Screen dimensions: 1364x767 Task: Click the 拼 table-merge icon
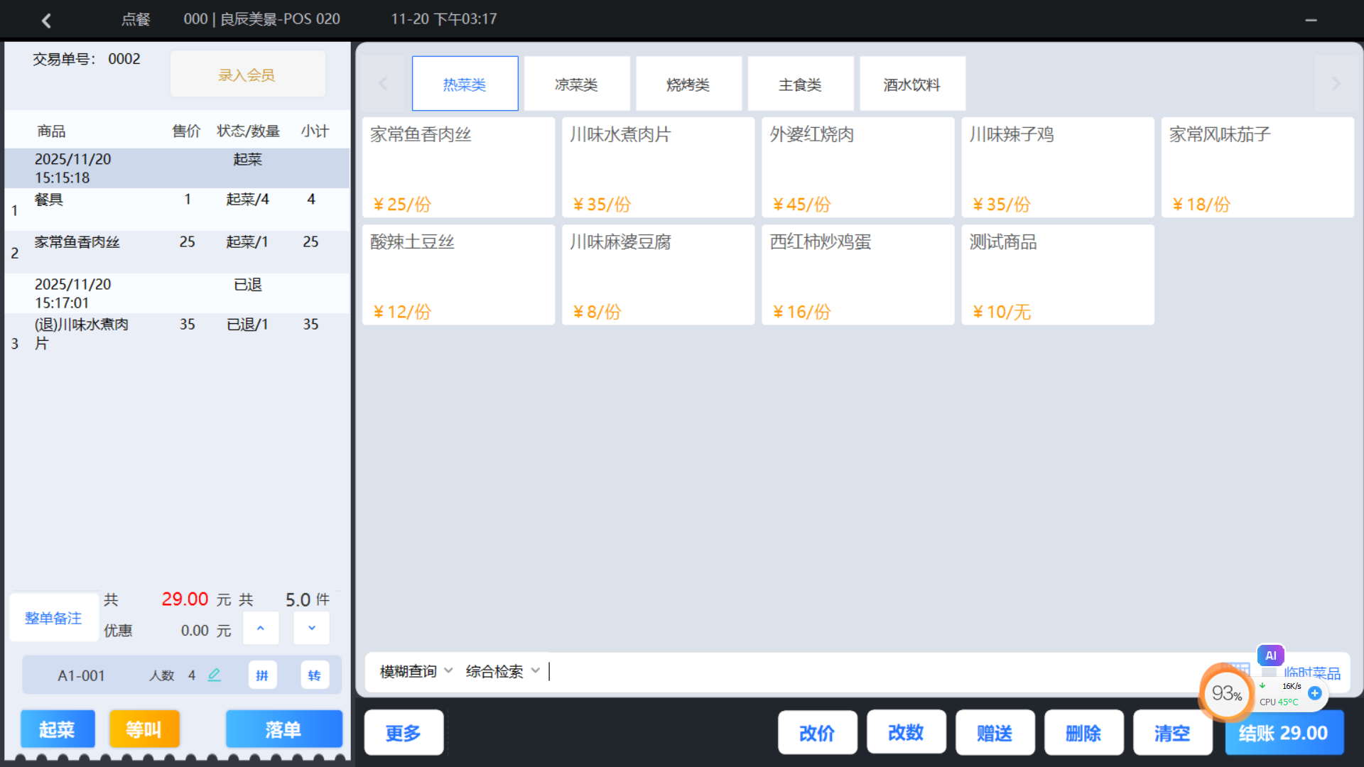tap(262, 675)
